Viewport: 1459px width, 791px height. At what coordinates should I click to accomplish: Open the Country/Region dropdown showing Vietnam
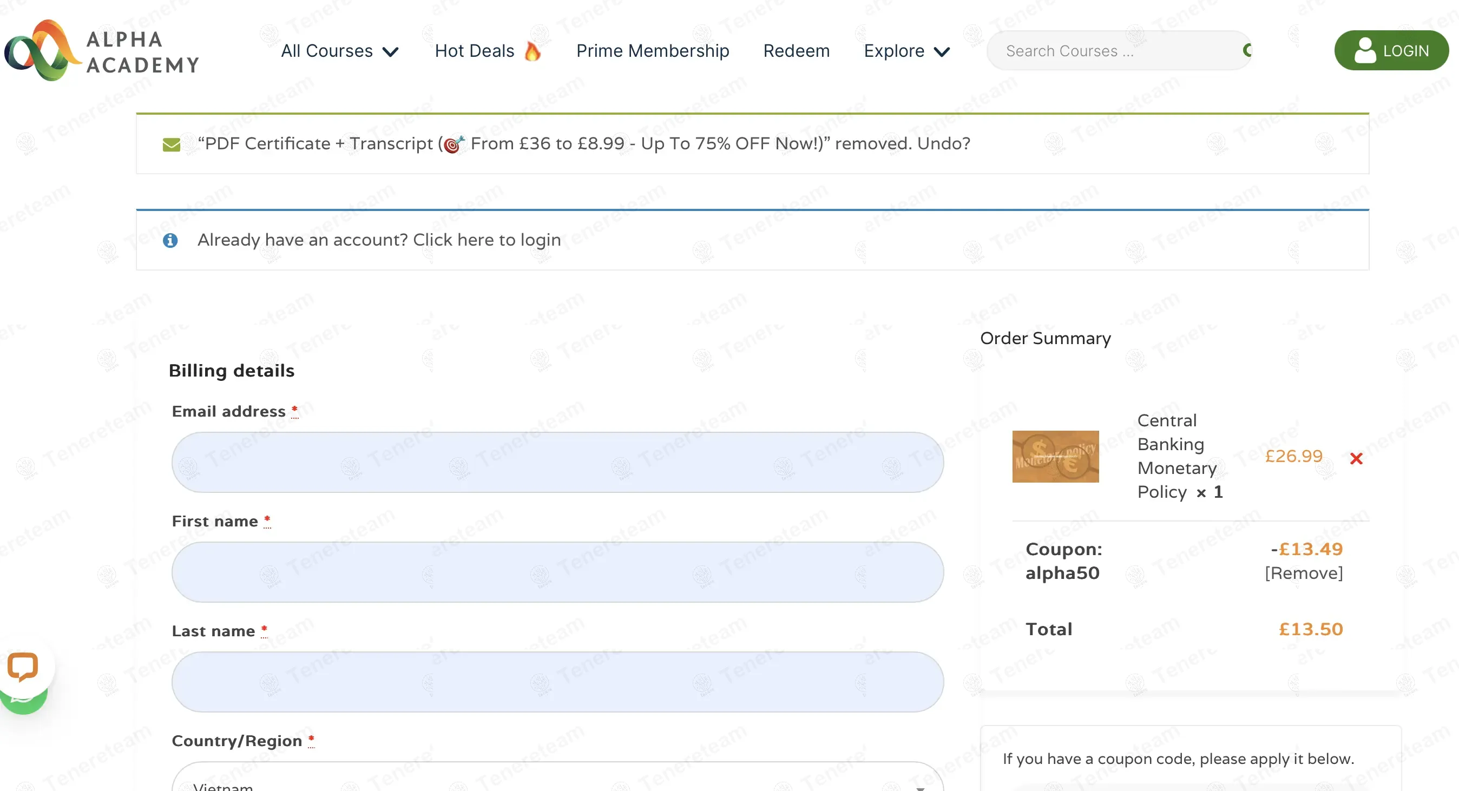point(557,781)
